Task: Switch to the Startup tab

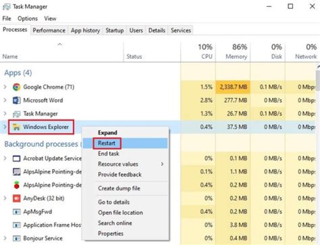Action: point(115,30)
